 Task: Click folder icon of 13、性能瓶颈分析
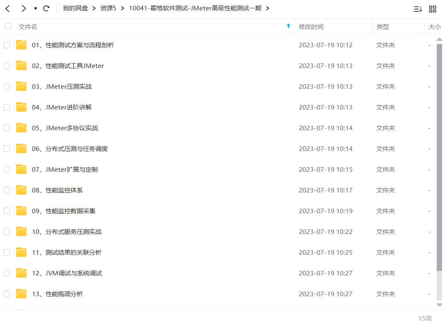[21, 293]
